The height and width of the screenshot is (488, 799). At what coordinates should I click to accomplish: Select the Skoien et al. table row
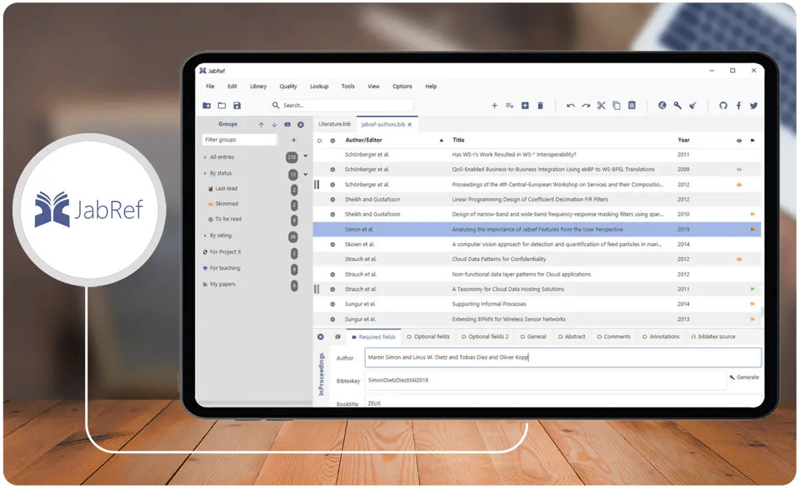click(537, 244)
